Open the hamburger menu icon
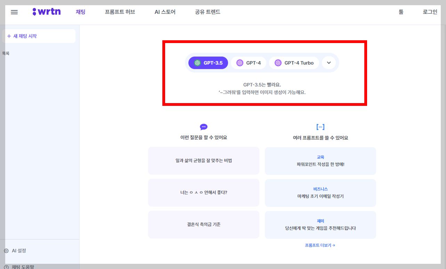This screenshot has width=446, height=269. 14,12
